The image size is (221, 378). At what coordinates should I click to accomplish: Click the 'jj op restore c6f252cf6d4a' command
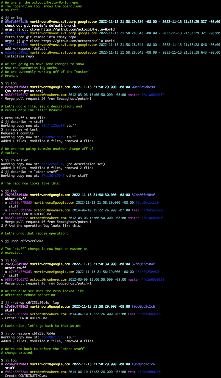(x=30, y=333)
